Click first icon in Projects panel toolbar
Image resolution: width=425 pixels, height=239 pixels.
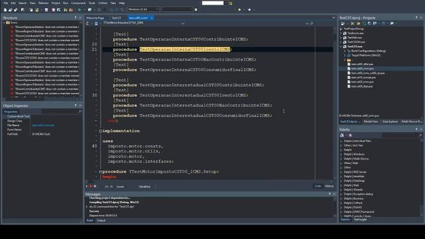343,24
